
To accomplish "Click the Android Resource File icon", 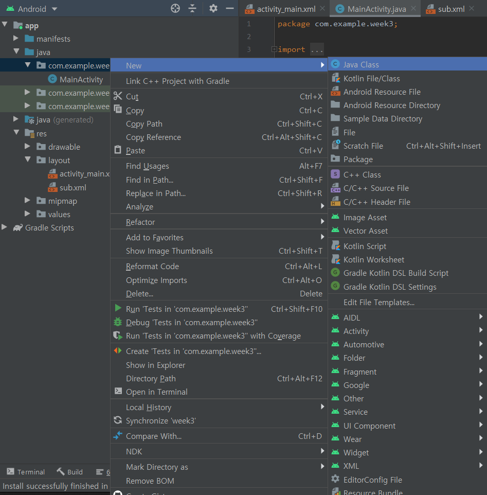I will pyautogui.click(x=335, y=91).
